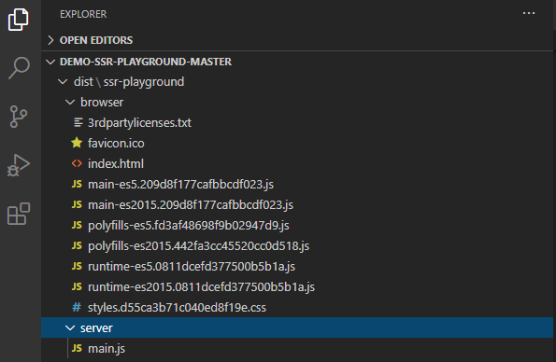556x362 pixels.
Task: Open the Explorer view in activity bar
Action: click(x=19, y=20)
